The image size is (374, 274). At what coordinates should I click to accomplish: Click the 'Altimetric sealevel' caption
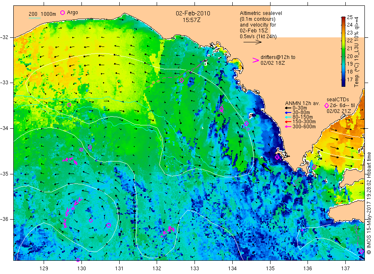coord(261,13)
